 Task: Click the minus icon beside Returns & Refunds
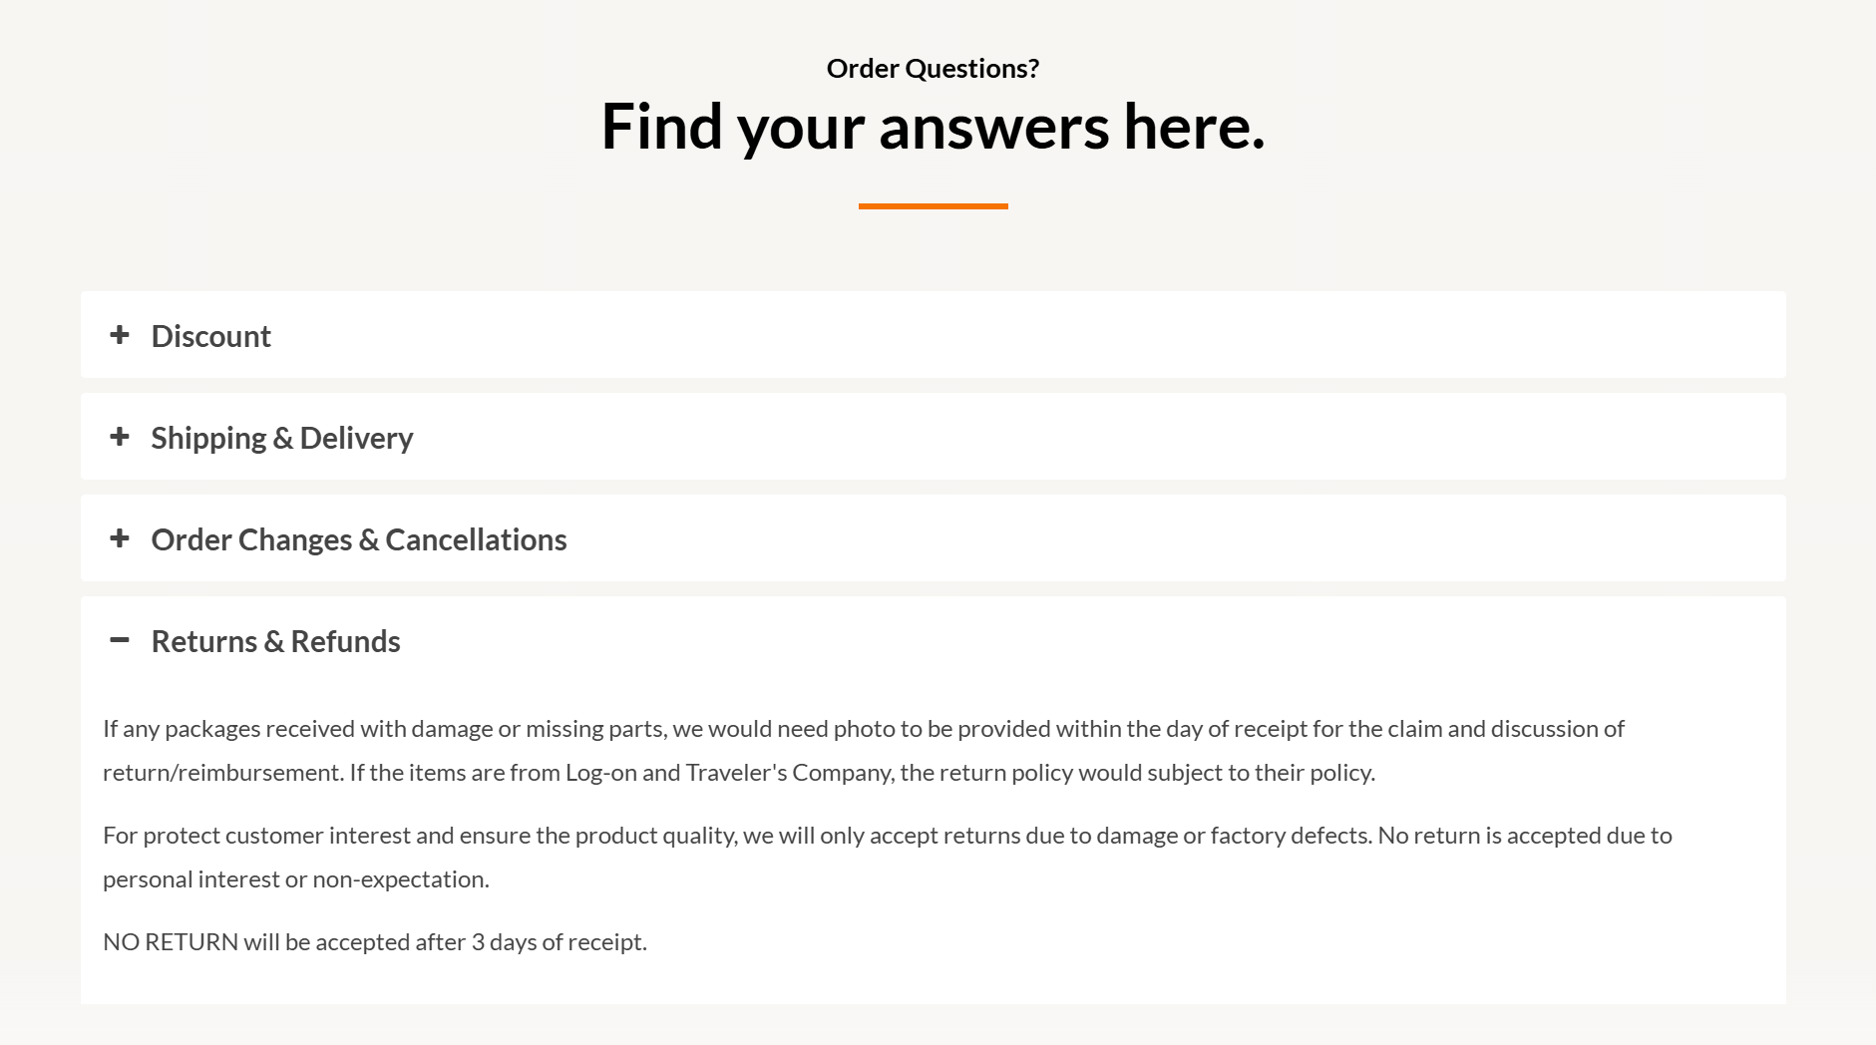(x=120, y=640)
